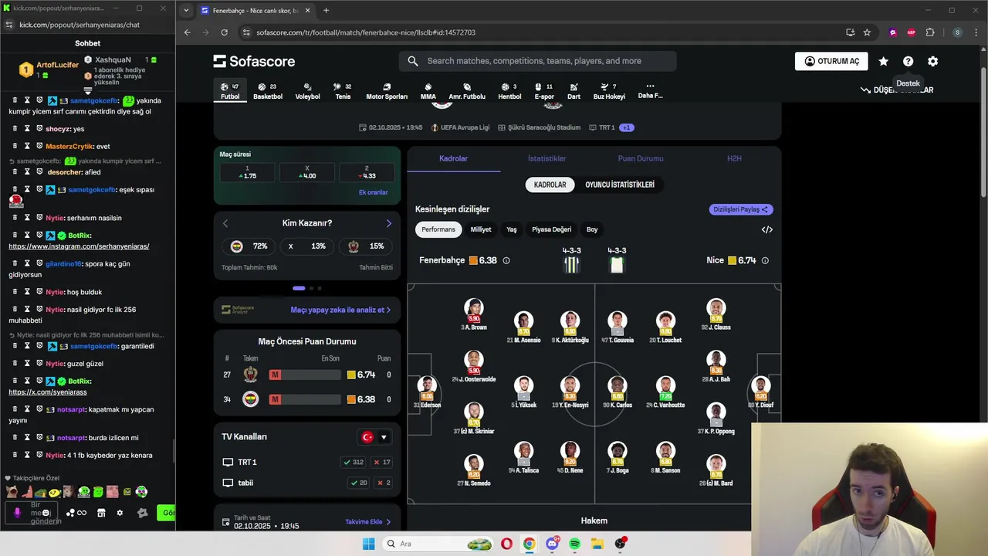Viewport: 988px width, 556px height.
Task: Open the MMA sport category
Action: point(428,91)
